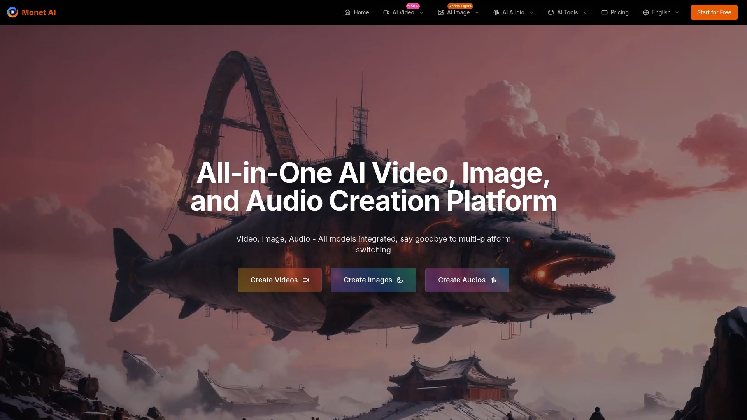Click the AI Audio waveform icon
747x420 pixels.
496,12
